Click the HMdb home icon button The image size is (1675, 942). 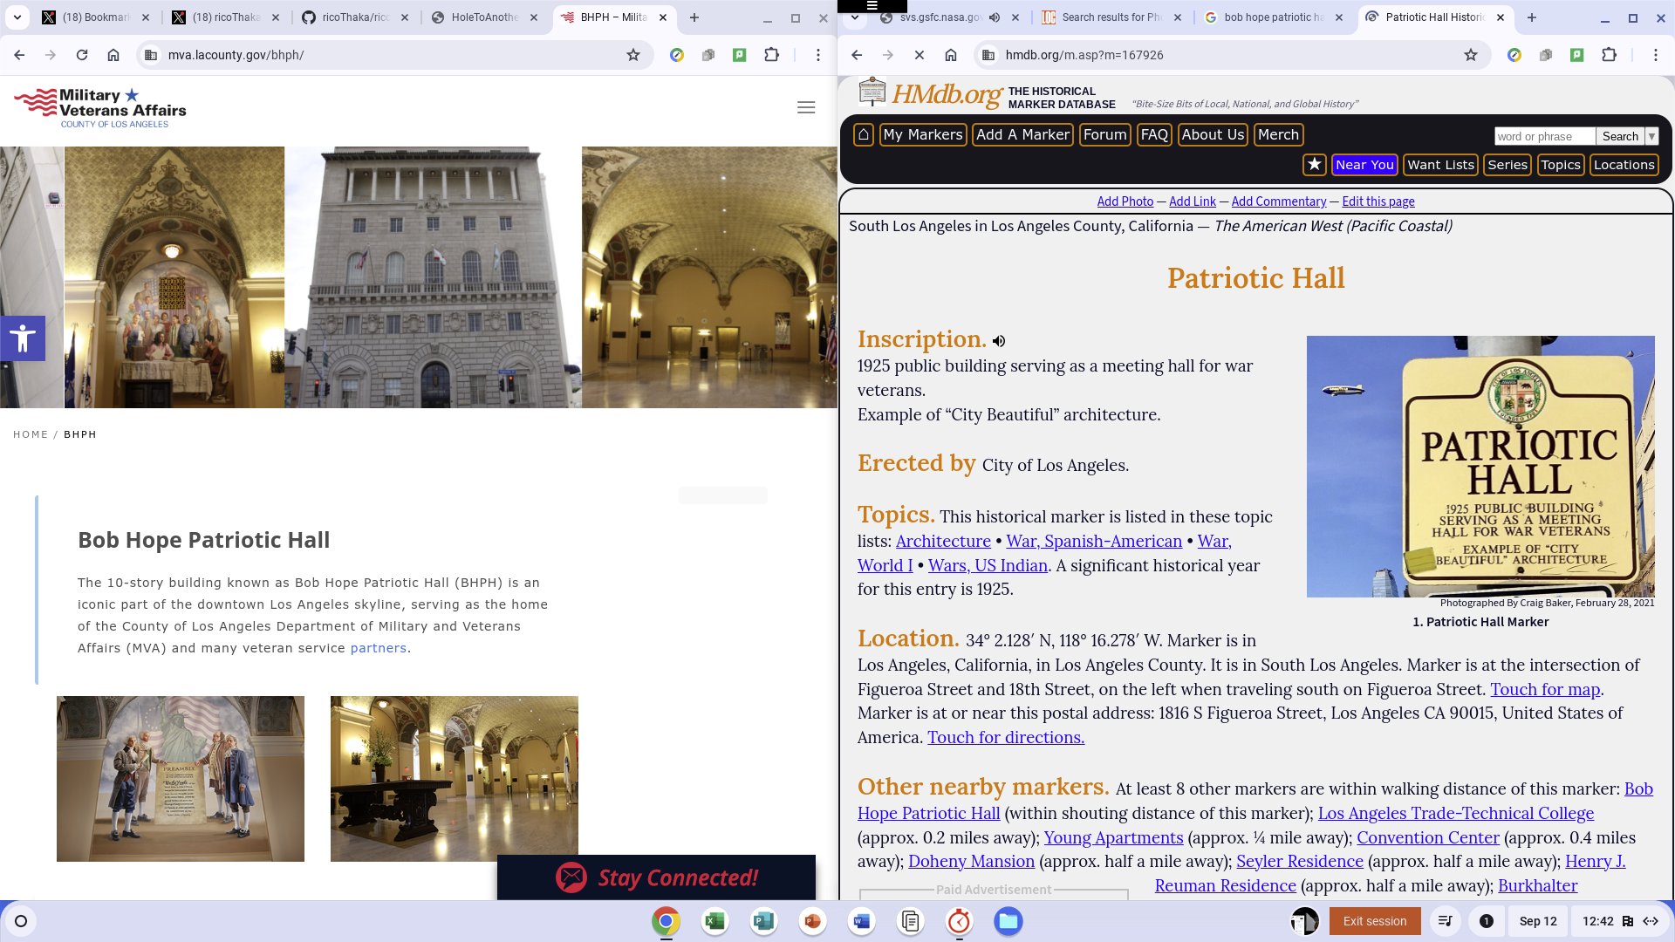tap(863, 134)
